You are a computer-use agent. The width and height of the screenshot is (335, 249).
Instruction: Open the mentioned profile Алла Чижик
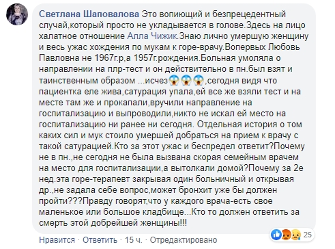click(152, 36)
